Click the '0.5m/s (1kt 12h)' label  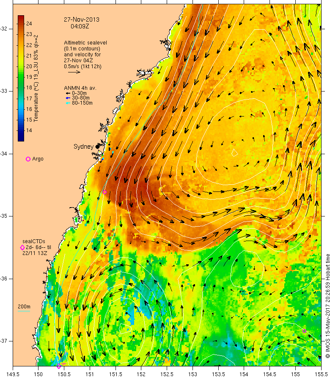tap(82, 67)
